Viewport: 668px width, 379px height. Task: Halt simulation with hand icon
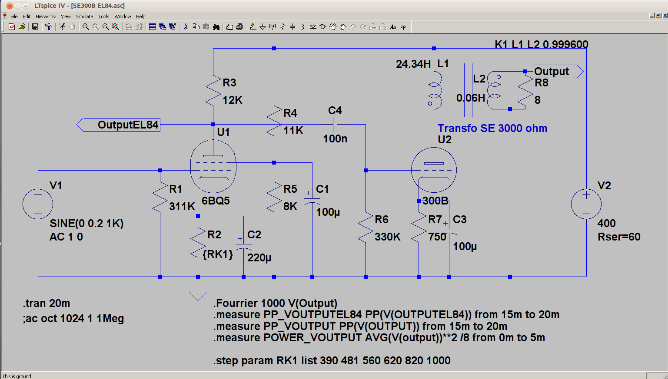[x=72, y=27]
